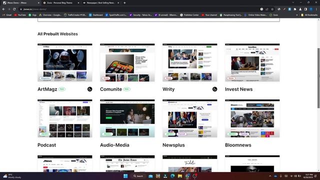Open the Microsoft Edge taskbar icon
Screen dimensions: 320x180
172,176
